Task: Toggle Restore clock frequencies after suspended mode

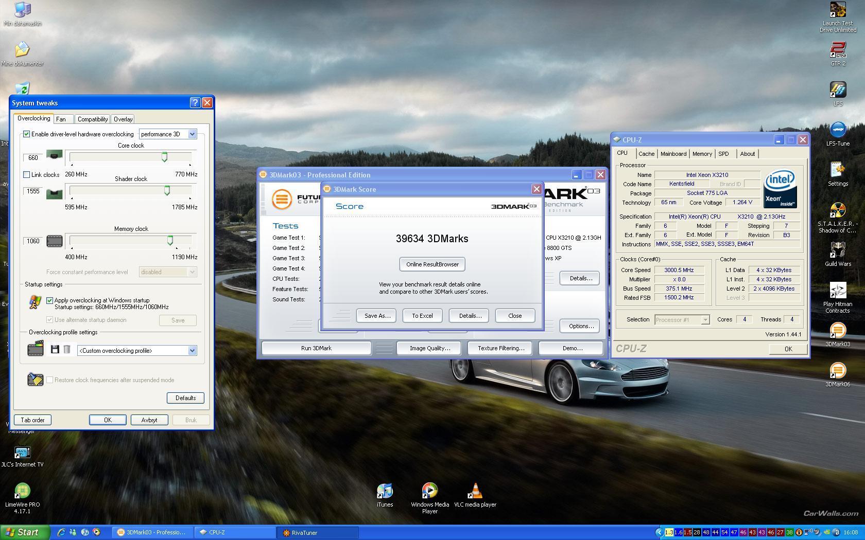Action: [x=50, y=380]
